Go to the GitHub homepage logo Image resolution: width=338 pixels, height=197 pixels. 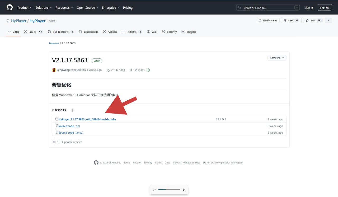(x=10, y=7)
